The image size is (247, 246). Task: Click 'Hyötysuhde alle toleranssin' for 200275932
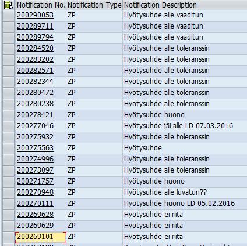(167, 137)
